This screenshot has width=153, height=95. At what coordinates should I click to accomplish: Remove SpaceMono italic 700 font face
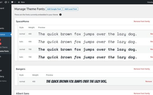pos(152,57)
